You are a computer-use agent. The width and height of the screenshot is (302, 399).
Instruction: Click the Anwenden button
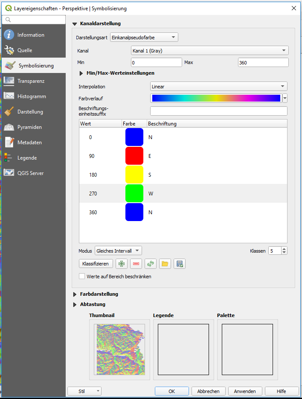(245, 391)
